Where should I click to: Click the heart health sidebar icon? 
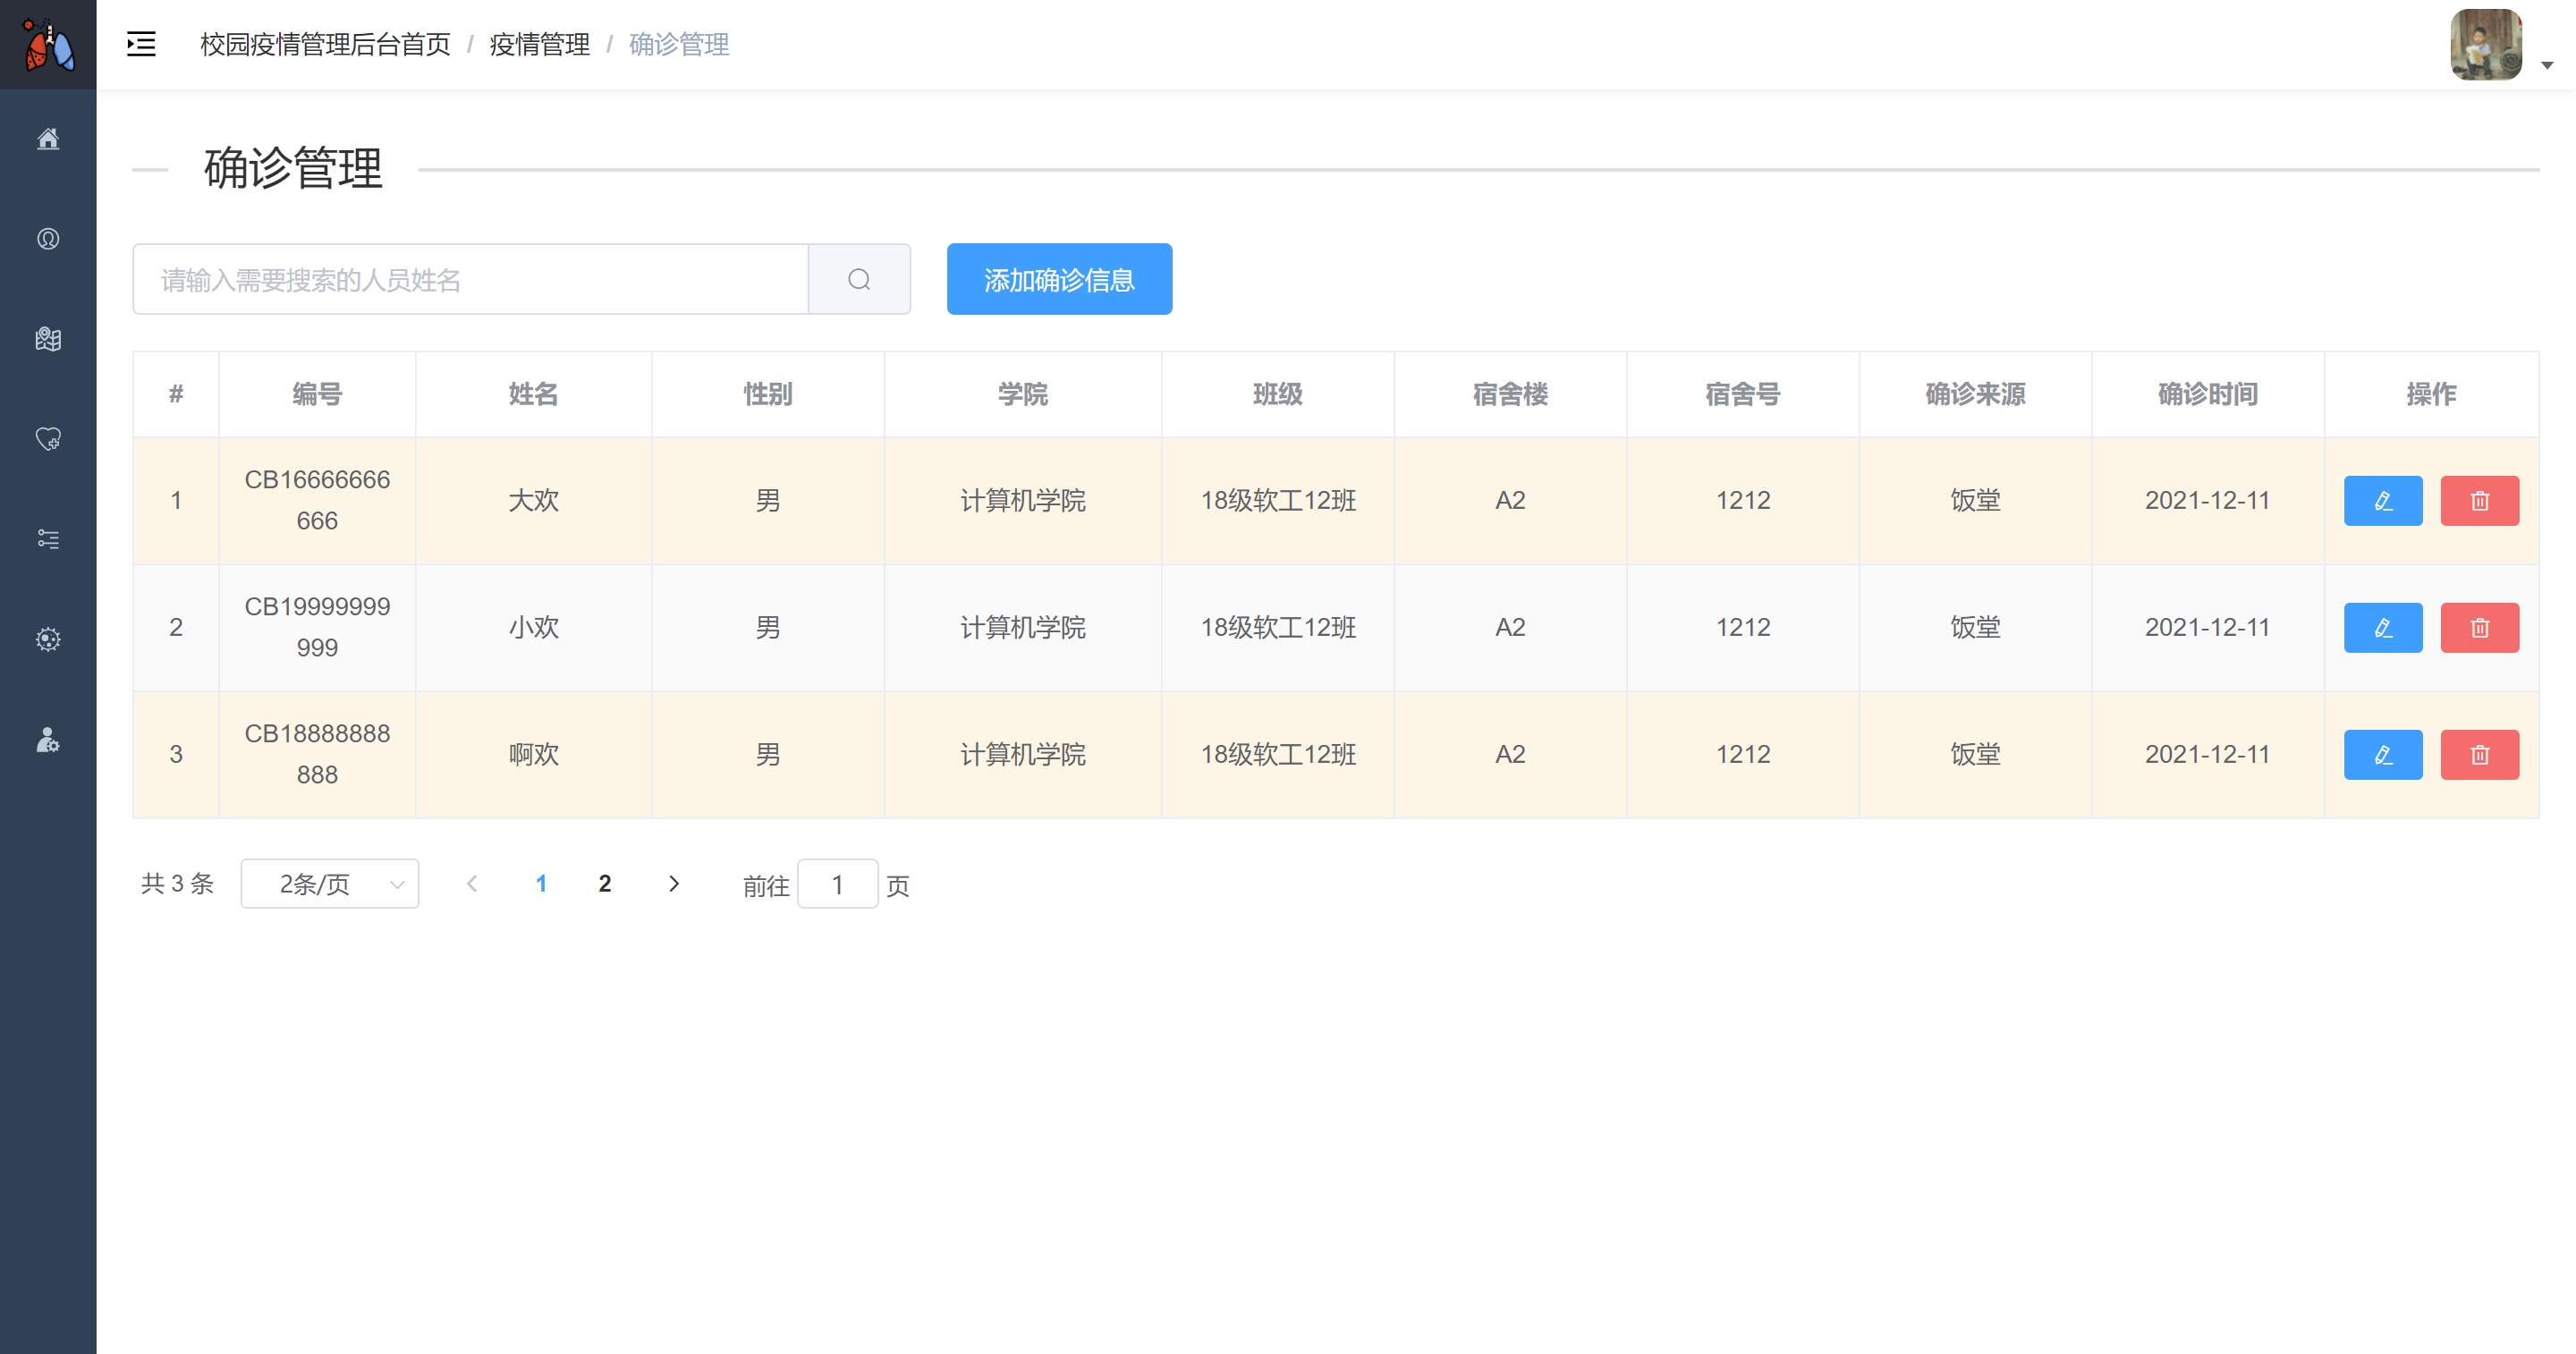(x=48, y=439)
